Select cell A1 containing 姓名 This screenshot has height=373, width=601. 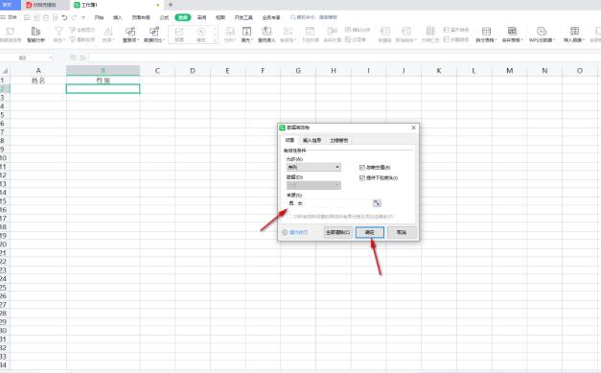(x=38, y=81)
